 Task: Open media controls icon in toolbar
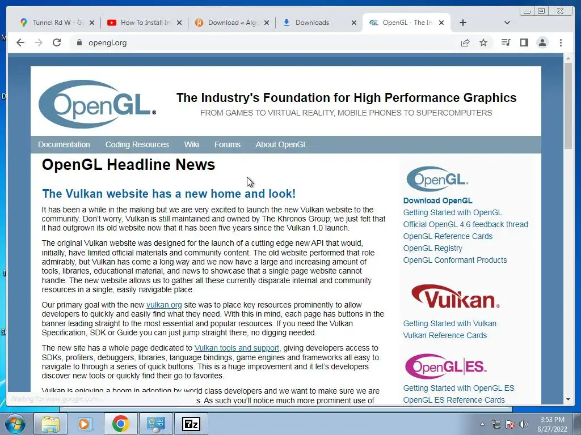(x=506, y=42)
